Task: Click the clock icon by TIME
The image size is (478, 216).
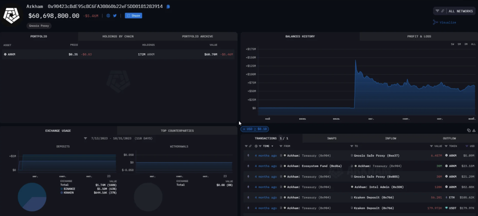Action: (256, 146)
